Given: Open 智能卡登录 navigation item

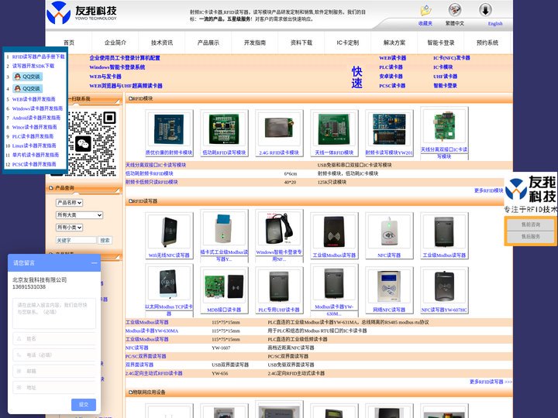Looking at the screenshot, I should [441, 43].
